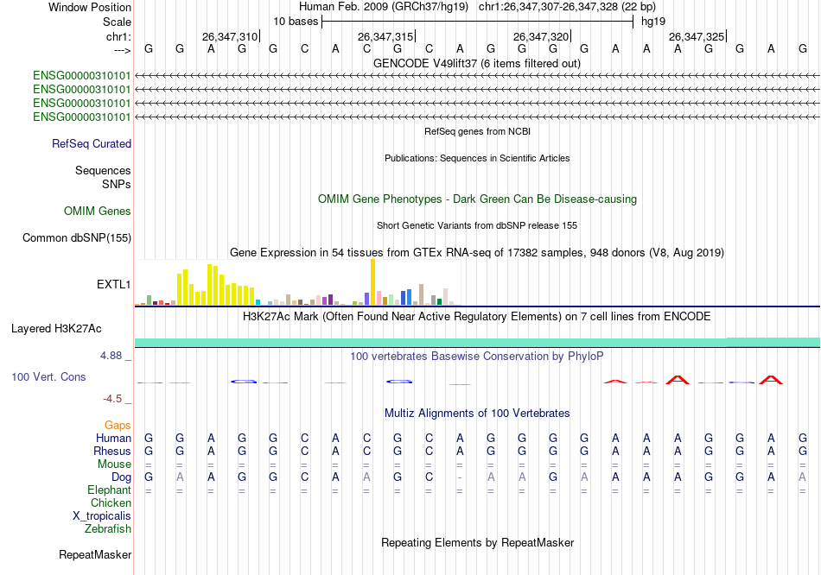The width and height of the screenshot is (821, 575).
Task: Open the RefSeq genes from NCBI title
Action: [477, 131]
